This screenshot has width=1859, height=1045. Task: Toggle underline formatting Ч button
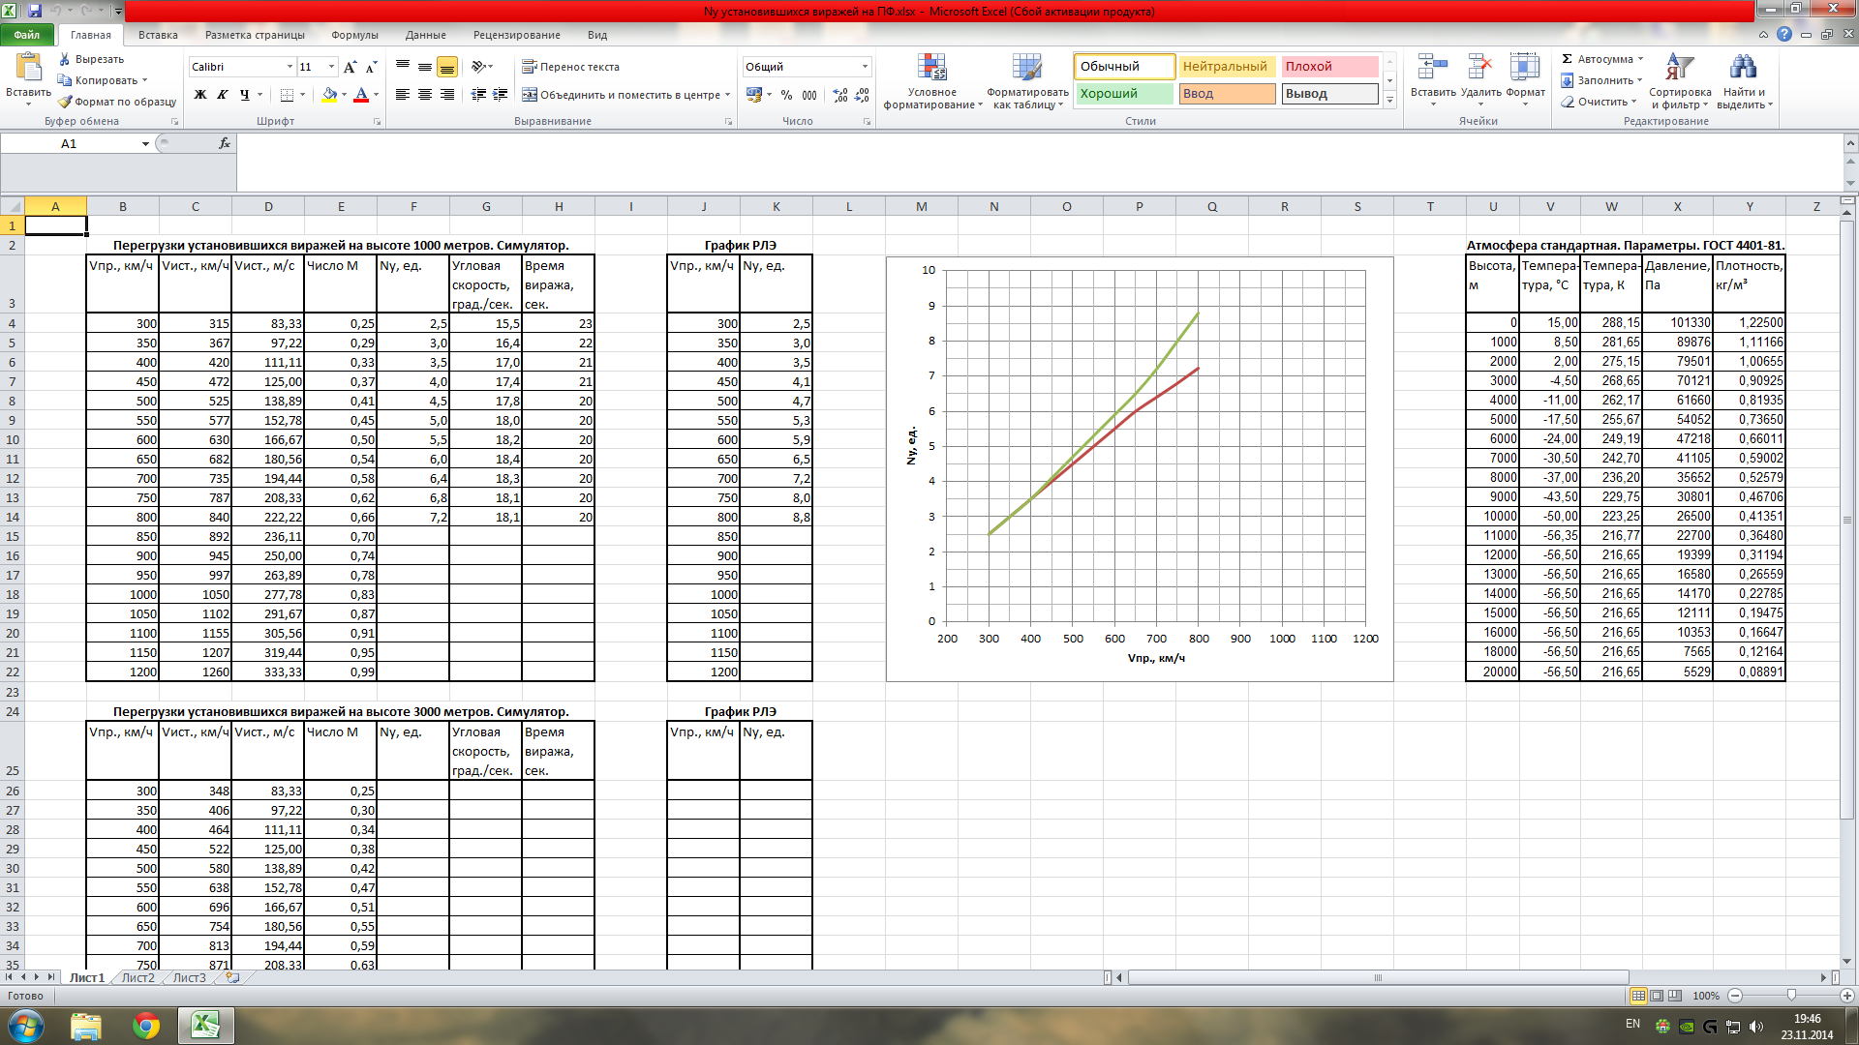click(245, 95)
